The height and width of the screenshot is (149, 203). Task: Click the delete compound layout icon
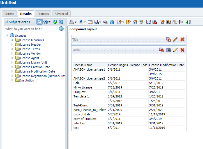(174, 22)
